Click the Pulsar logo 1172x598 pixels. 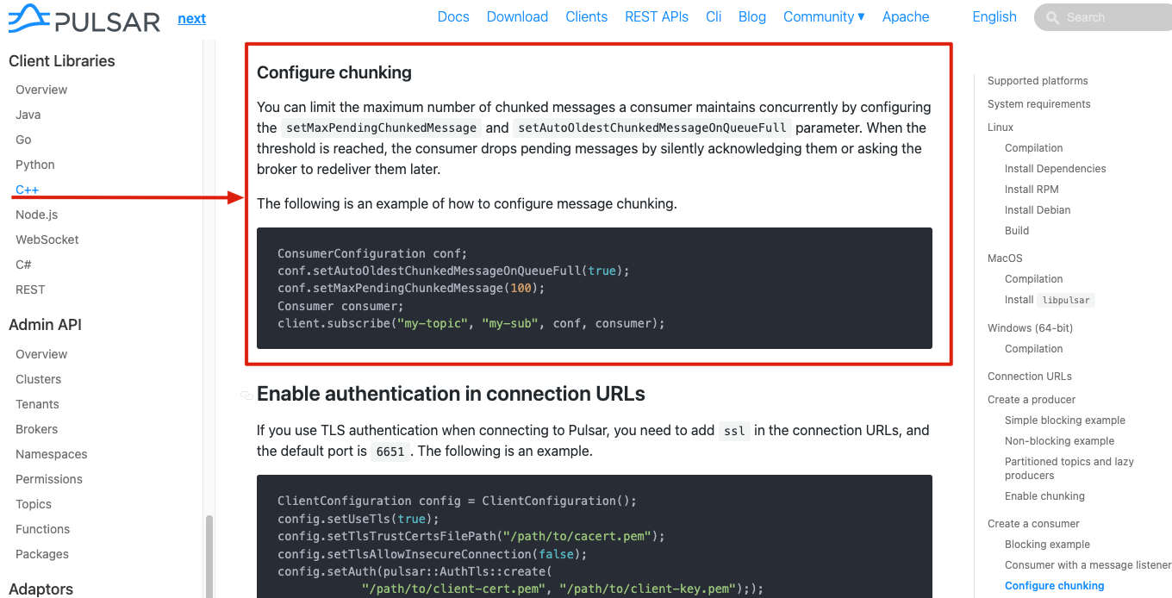(x=84, y=18)
